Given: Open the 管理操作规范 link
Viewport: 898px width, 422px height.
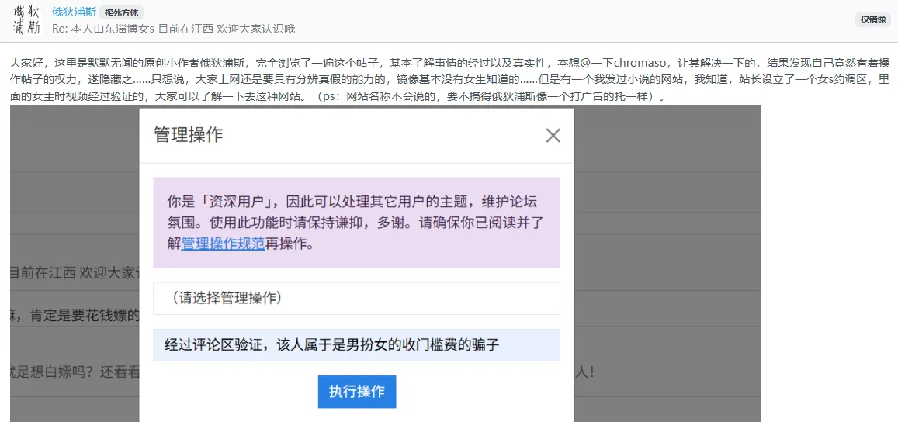Looking at the screenshot, I should 223,243.
